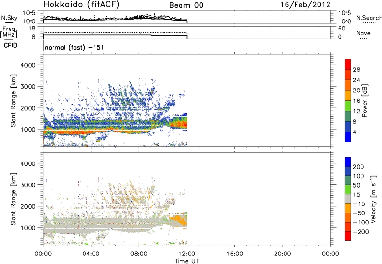The width and height of the screenshot is (382, 264).
Task: Click the orange negative-velocity patch near 12:00
Action: pyautogui.click(x=180, y=220)
